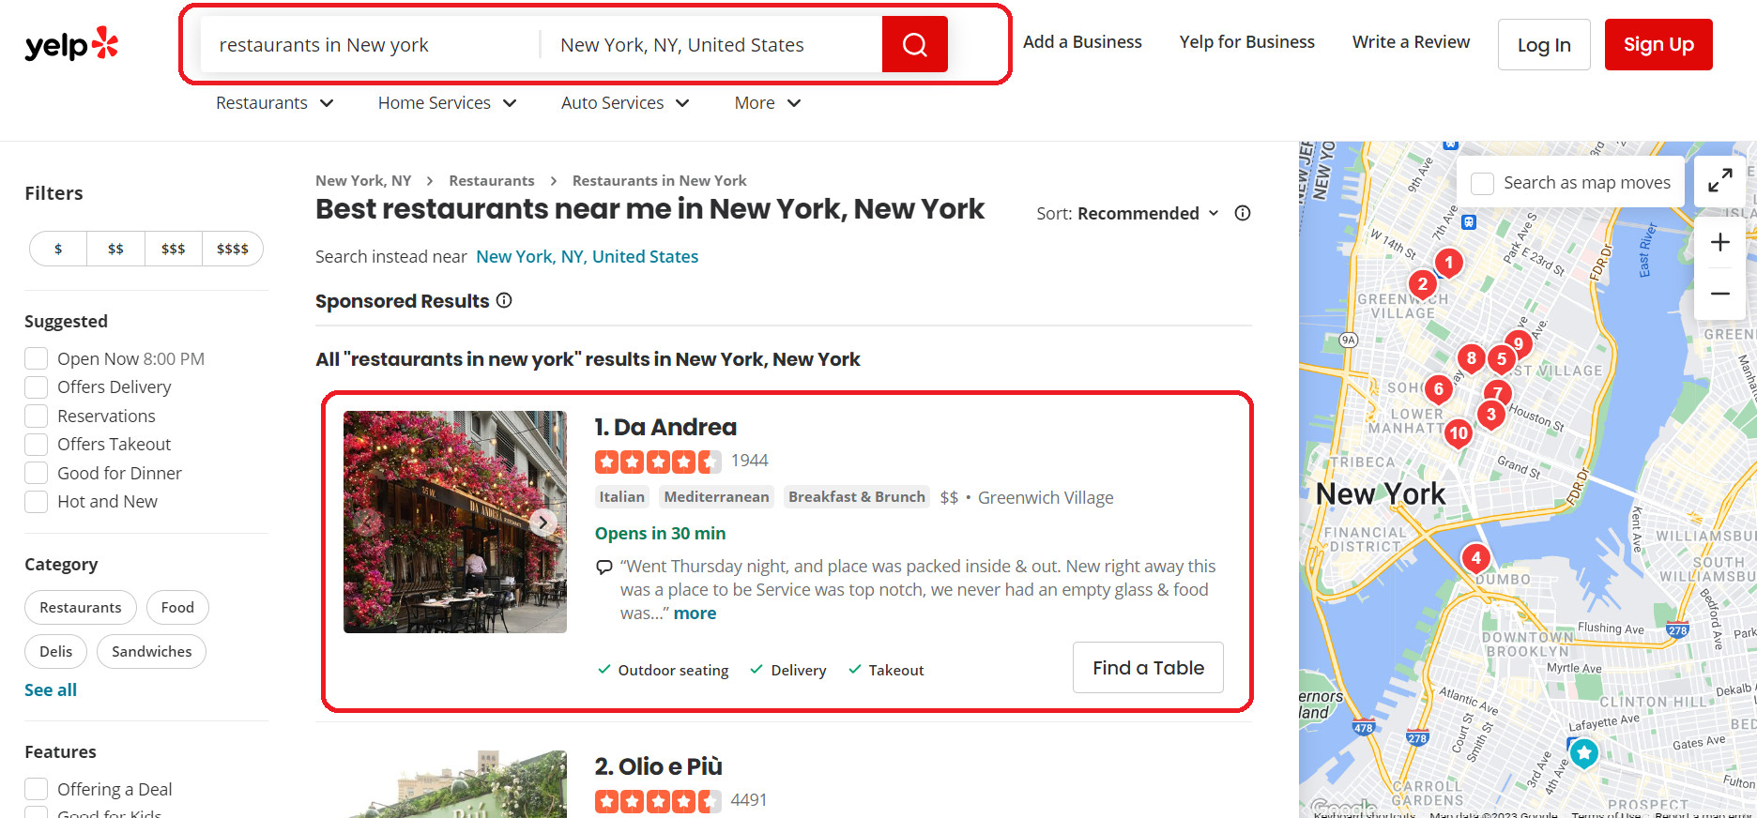Select map pin number 3
Viewport: 1757px width, 818px height.
(x=1490, y=414)
